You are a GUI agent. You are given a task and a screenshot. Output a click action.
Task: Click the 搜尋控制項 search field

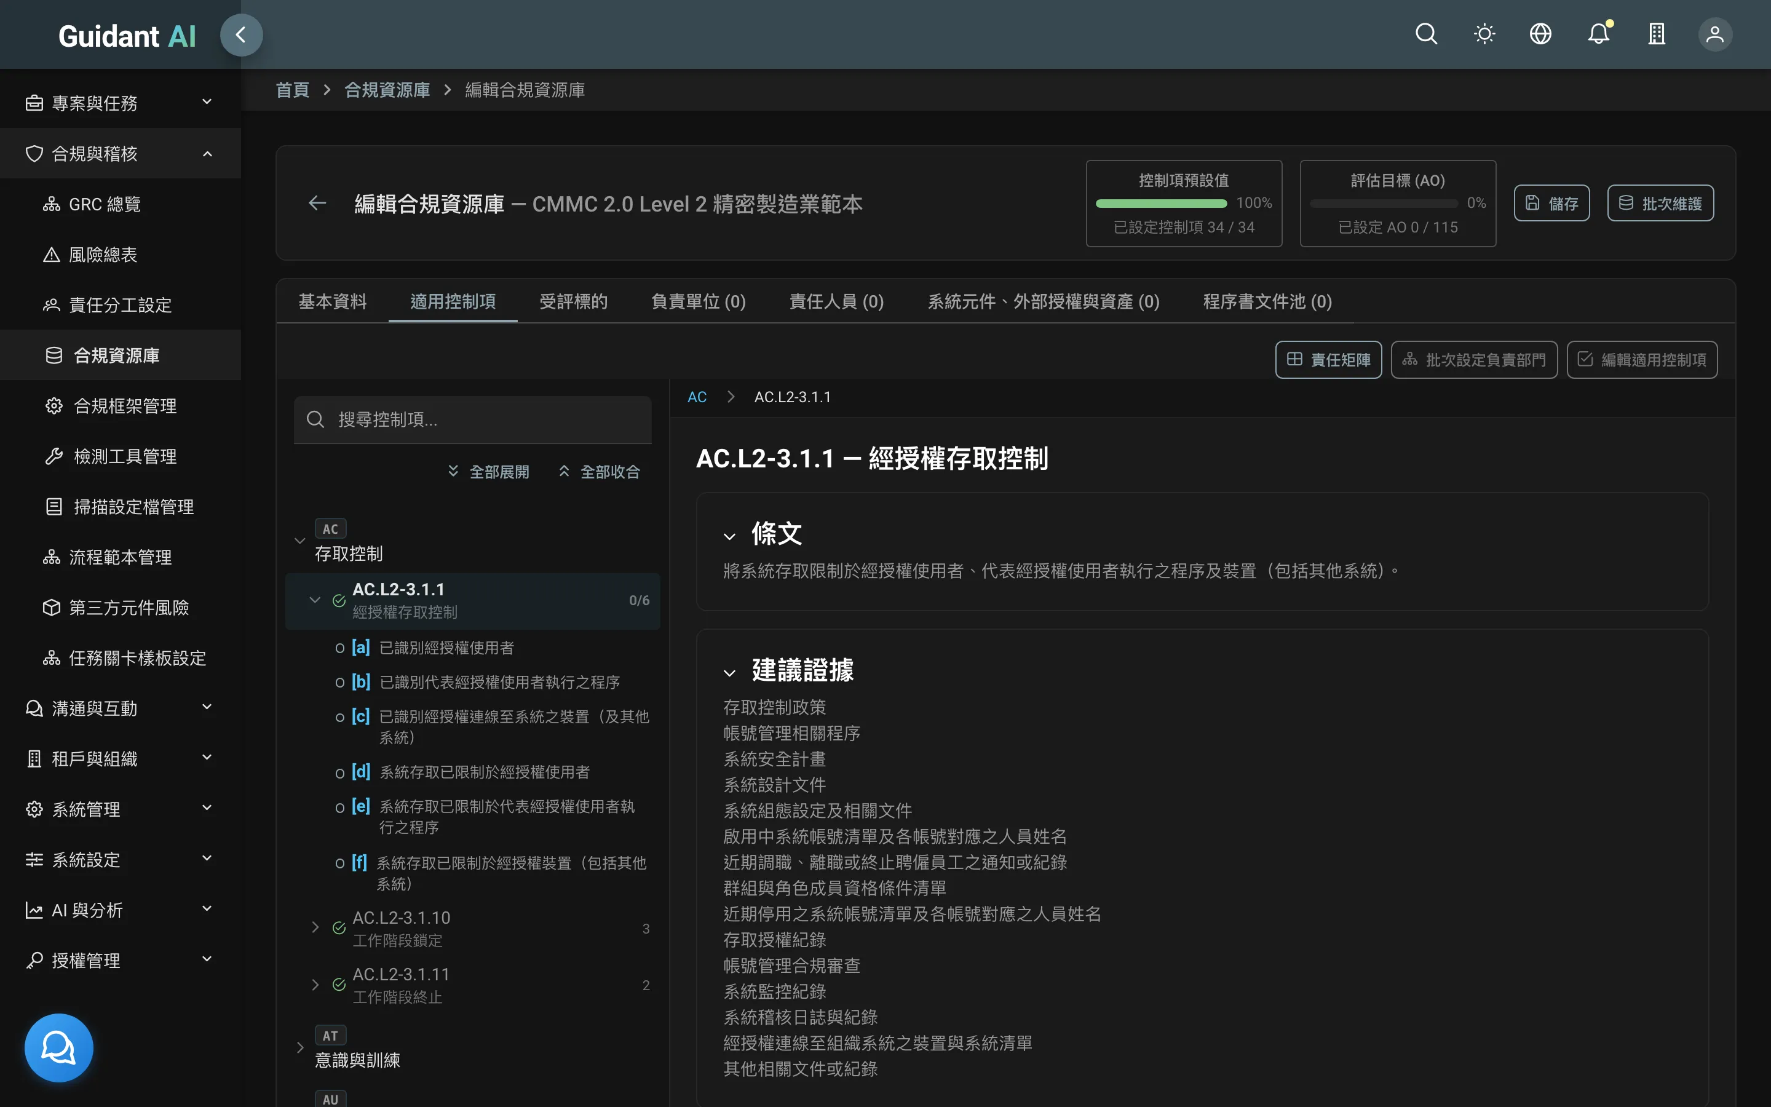tap(472, 419)
